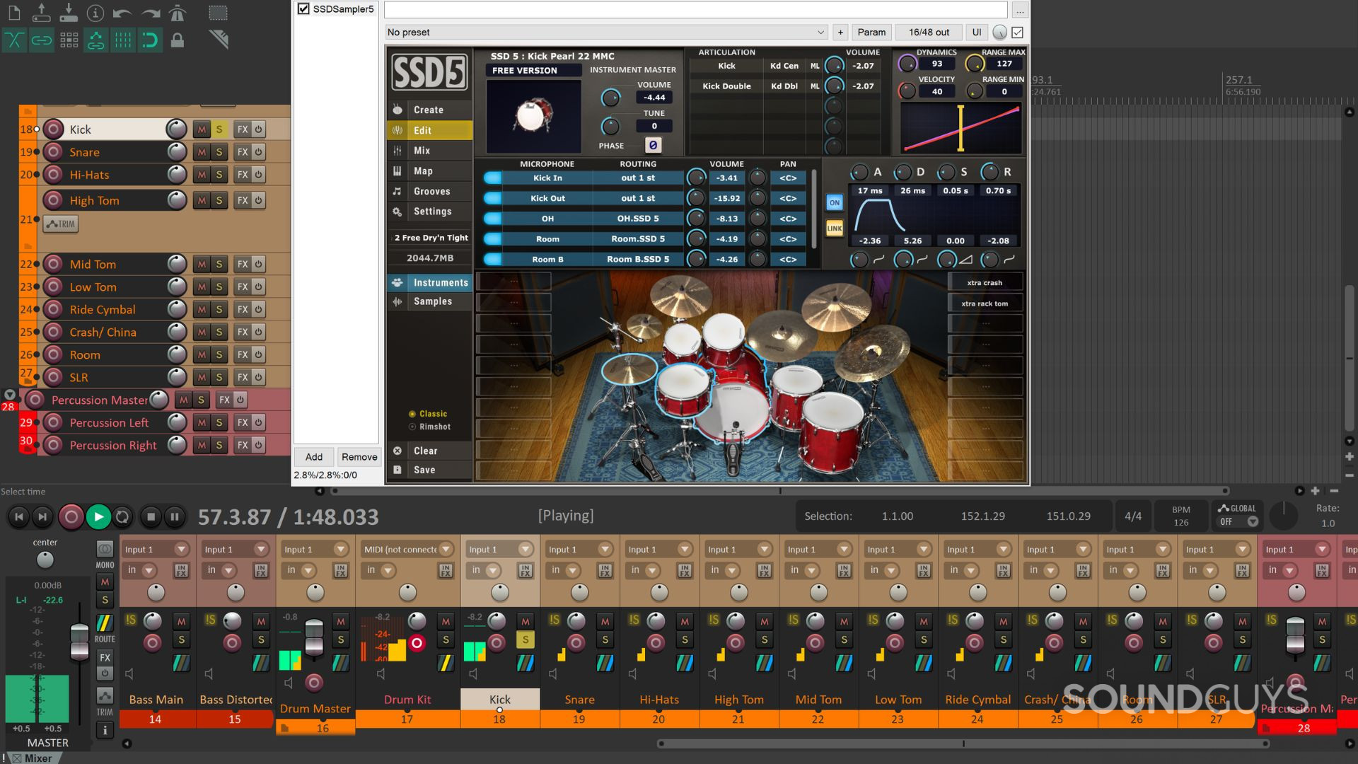Toggle ripple editing grid icon
The image size is (1358, 764).
coord(69,40)
